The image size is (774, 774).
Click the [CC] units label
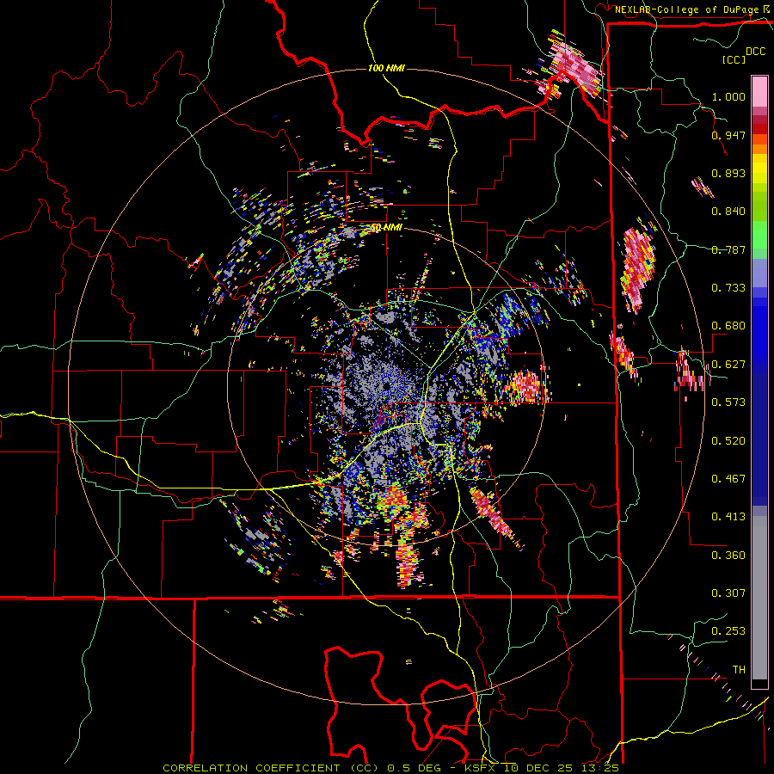pyautogui.click(x=734, y=59)
